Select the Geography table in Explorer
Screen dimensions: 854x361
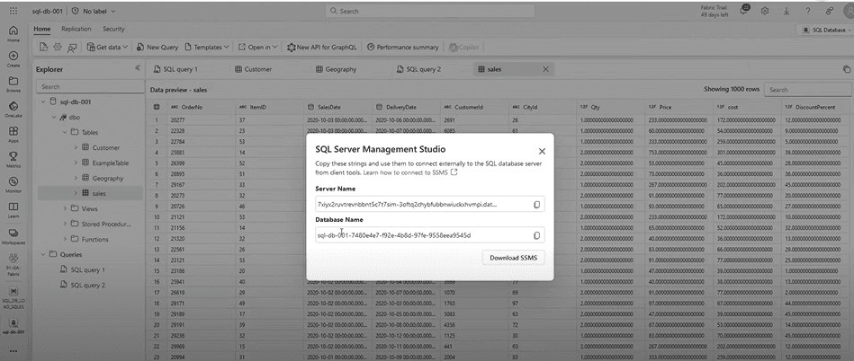(107, 178)
